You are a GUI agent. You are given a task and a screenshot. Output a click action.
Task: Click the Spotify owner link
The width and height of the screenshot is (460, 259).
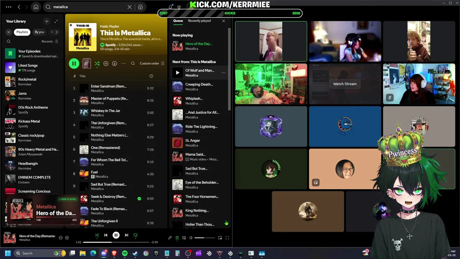pos(110,45)
